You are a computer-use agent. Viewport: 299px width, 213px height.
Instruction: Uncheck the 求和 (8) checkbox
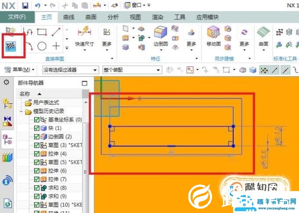point(36,188)
